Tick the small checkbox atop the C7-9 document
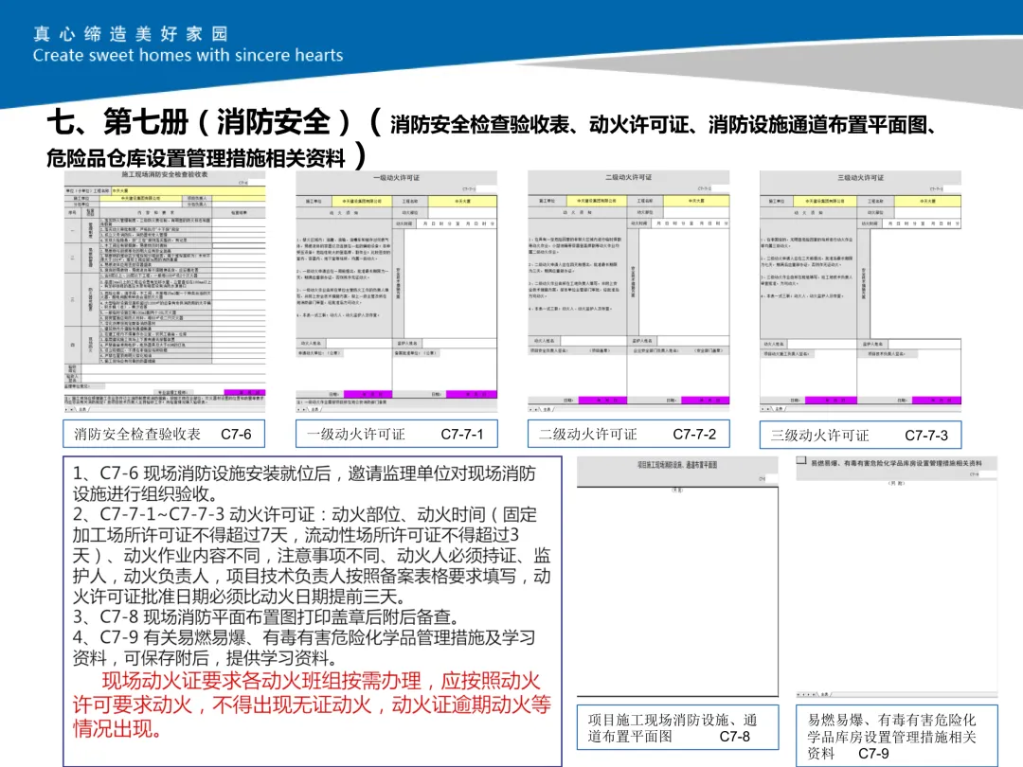 pos(801,460)
